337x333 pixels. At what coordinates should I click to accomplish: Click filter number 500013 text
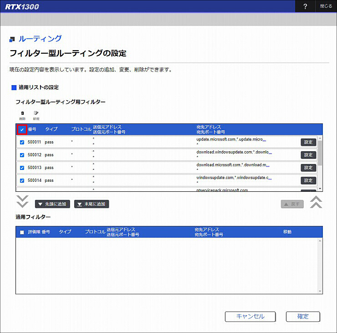tap(34, 168)
